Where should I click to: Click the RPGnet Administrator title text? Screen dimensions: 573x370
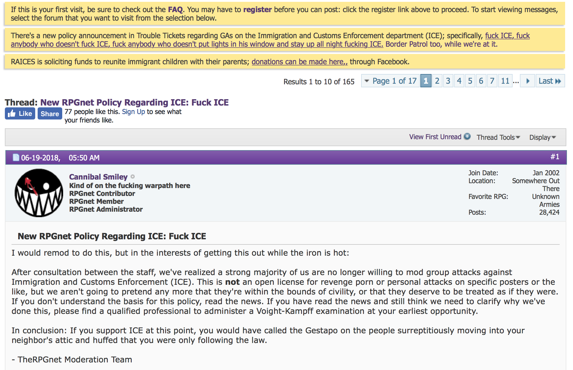(106, 209)
